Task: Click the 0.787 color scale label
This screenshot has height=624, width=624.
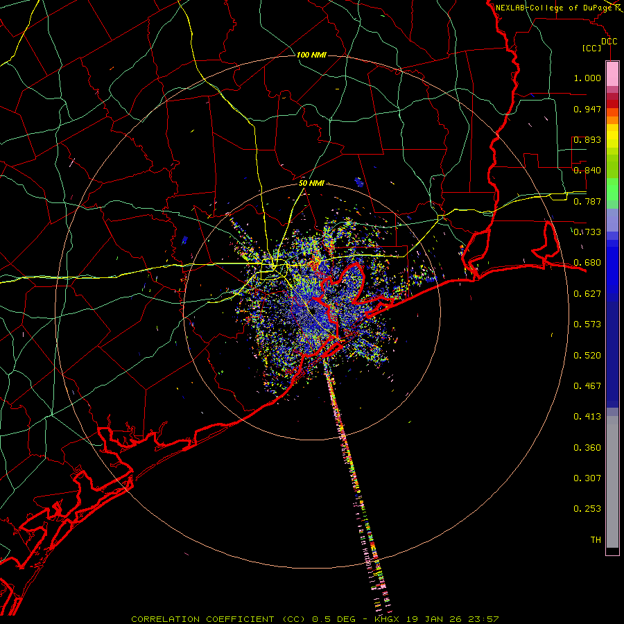Action: point(587,201)
